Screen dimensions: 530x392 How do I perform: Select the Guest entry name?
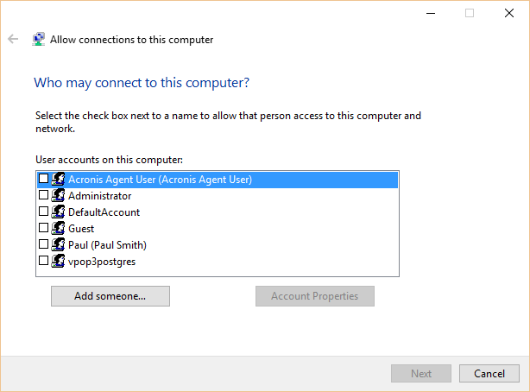tap(81, 229)
